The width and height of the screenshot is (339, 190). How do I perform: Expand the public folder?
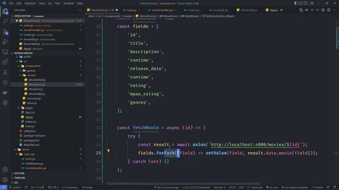[27, 56]
